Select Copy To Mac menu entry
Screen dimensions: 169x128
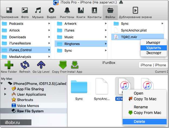click(145, 99)
